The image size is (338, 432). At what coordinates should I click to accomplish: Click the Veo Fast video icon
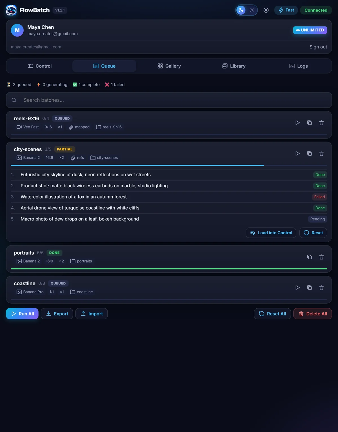(19, 127)
